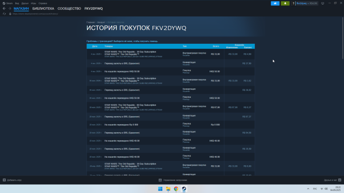Open the conversion row with balance R$ 36,82

point(171,90)
